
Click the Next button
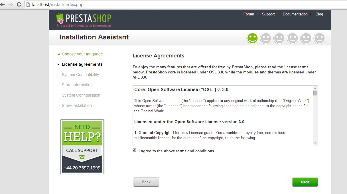(305, 182)
